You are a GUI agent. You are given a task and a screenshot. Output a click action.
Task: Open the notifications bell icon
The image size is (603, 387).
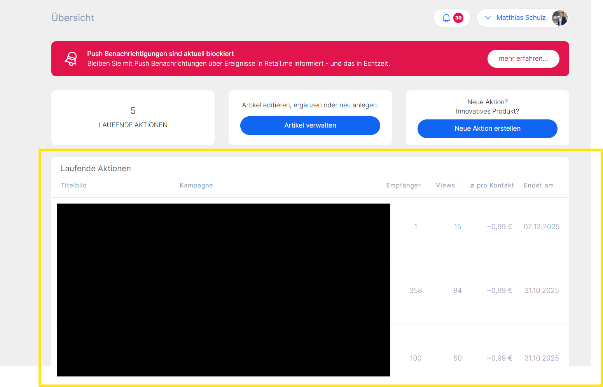[x=446, y=18]
